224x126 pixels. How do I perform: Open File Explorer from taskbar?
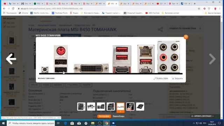coord(93,123)
